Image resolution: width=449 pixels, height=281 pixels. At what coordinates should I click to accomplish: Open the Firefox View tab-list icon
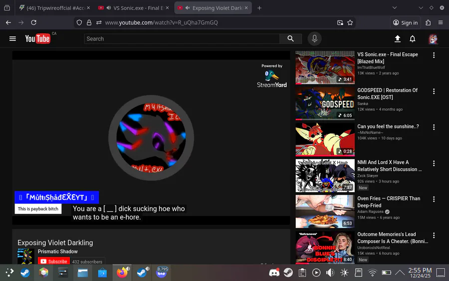[7, 8]
